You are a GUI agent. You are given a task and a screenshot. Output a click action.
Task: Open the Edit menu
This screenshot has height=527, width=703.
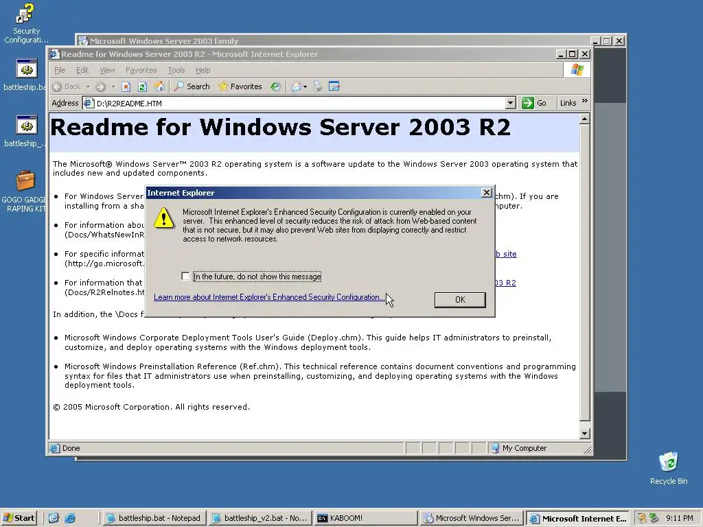click(x=82, y=70)
